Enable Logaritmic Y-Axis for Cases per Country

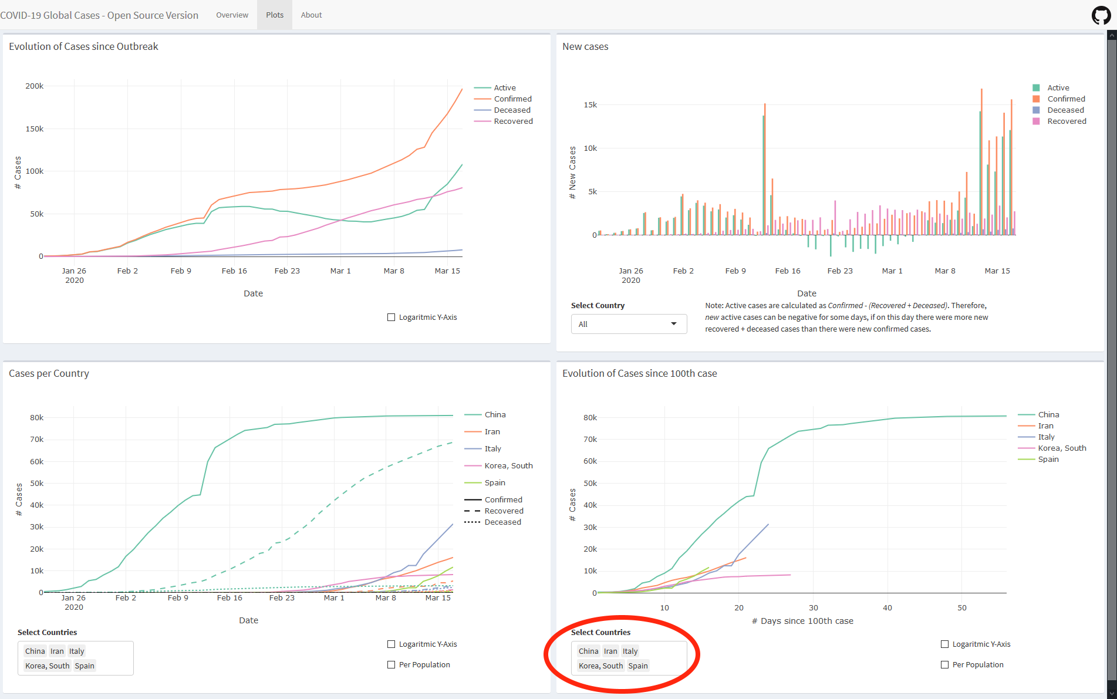pyautogui.click(x=391, y=644)
